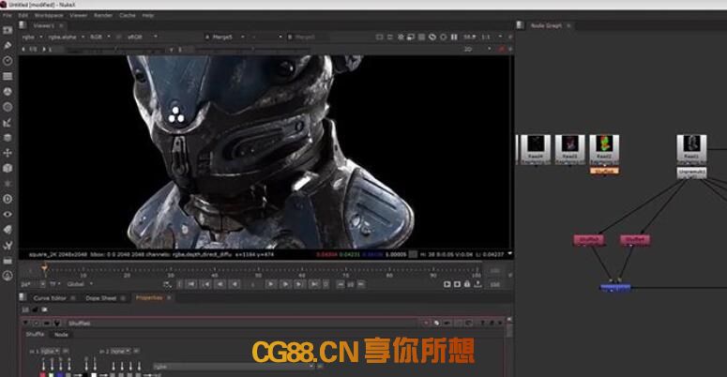Open the Merge nodes toolbar icon
727x377 pixels.
[x=8, y=138]
